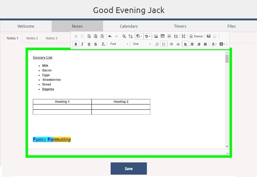This screenshot has width=257, height=177.
Task: Insert a horizontal line
Action: [169, 36]
